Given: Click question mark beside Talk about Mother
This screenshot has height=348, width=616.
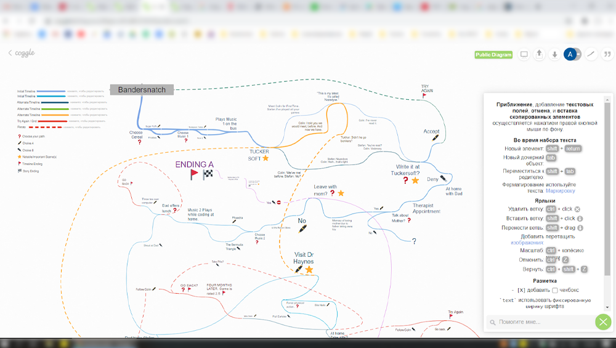Looking at the screenshot, I should 409,221.
